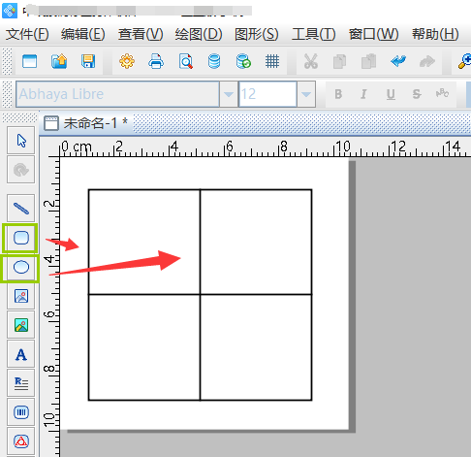Click the zoom in magnifier icon
Screen dimensions: 471x457
464,61
